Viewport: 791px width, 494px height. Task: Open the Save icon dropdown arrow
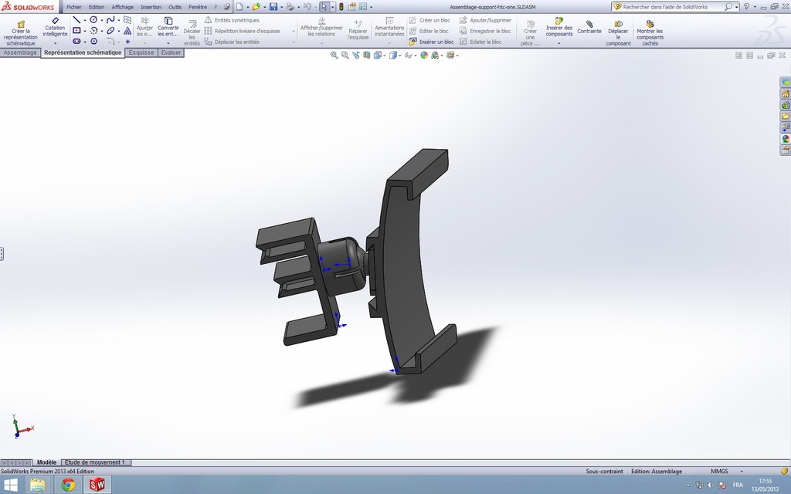click(281, 7)
